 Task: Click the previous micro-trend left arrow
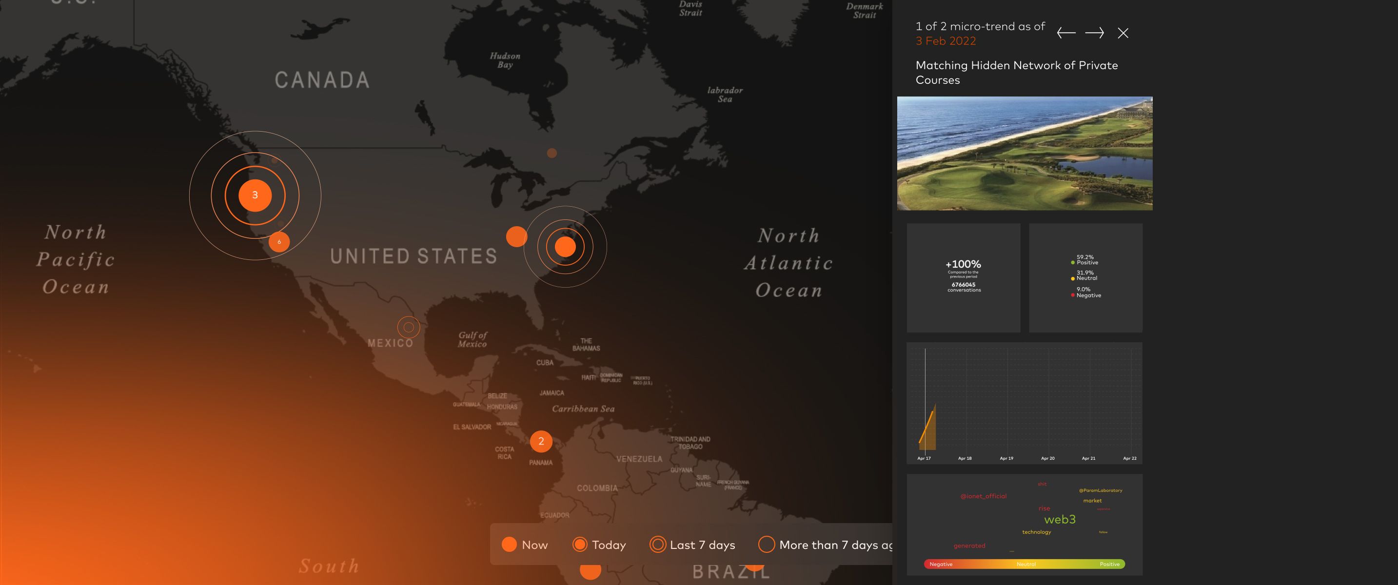pyautogui.click(x=1066, y=33)
